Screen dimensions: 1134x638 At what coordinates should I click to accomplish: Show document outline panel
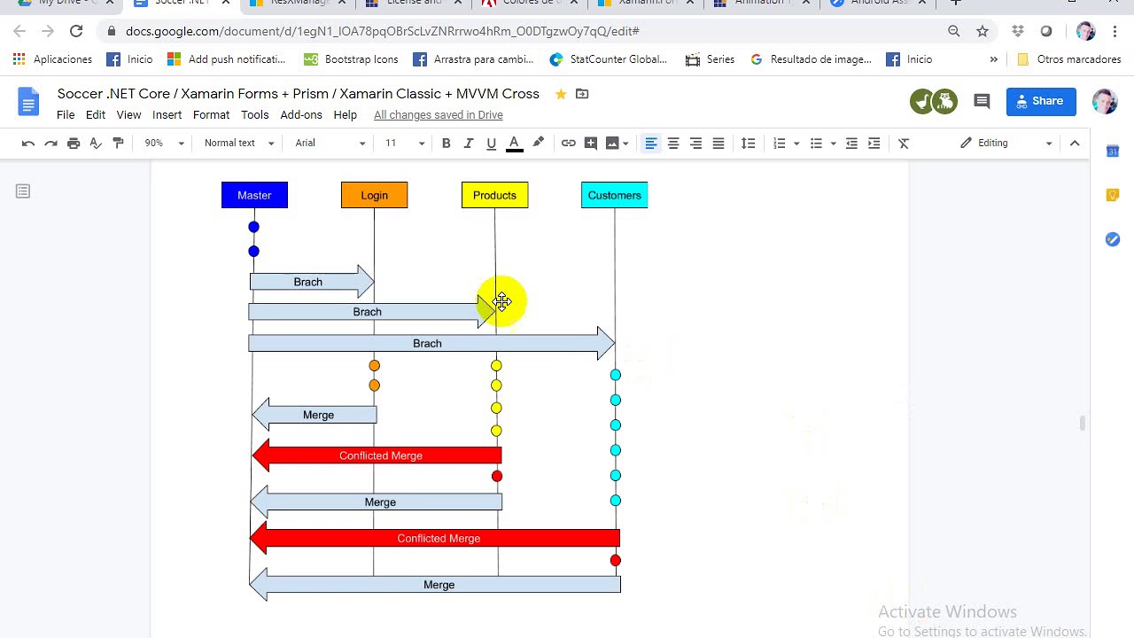[23, 191]
